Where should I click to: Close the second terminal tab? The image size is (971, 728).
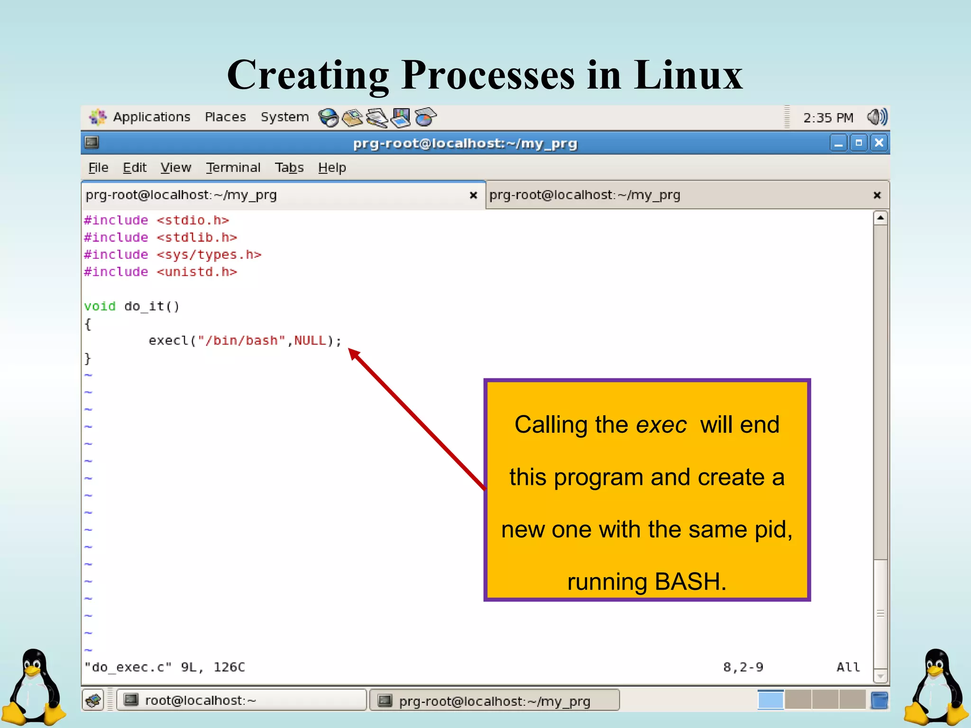tap(877, 195)
